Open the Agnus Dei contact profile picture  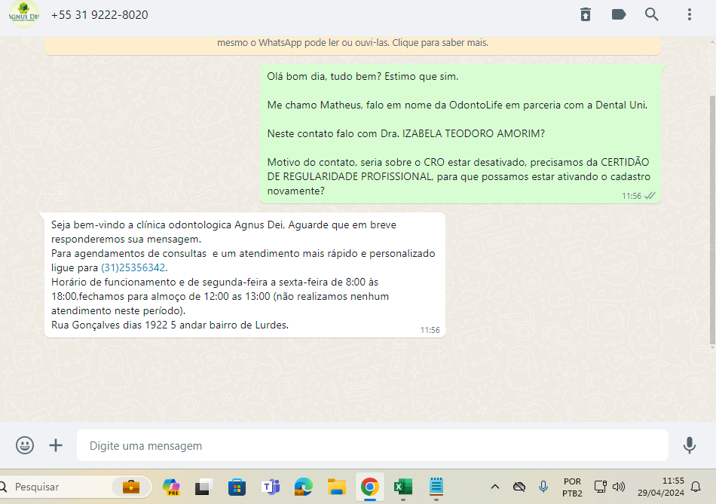[x=24, y=14]
